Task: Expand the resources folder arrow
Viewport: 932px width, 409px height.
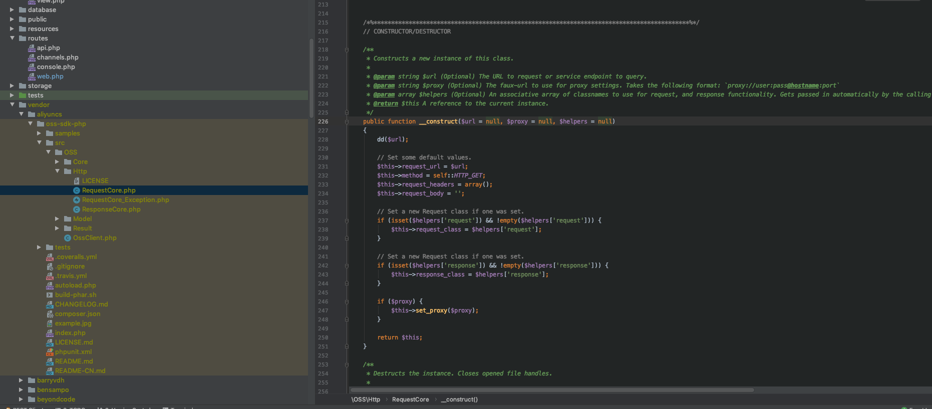Action: click(12, 29)
